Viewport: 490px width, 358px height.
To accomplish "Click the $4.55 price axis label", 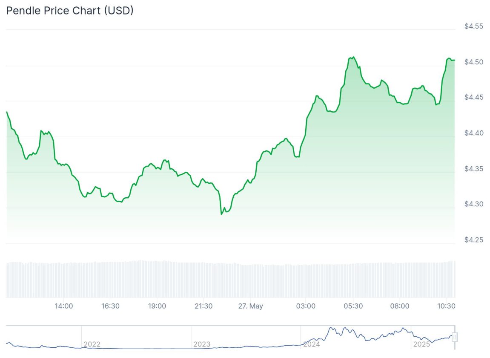I will 474,26.
